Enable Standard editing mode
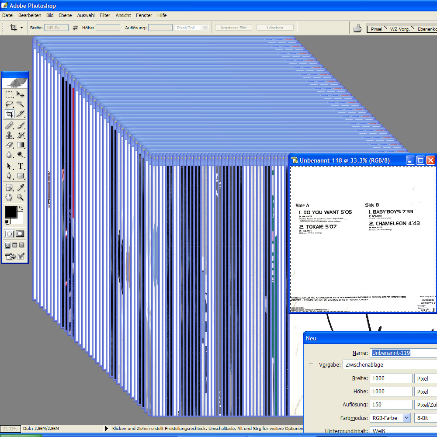 click(9, 234)
